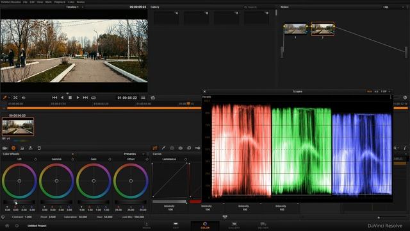Click the Offset master wheel slider
410x231 pixels.
click(131, 202)
